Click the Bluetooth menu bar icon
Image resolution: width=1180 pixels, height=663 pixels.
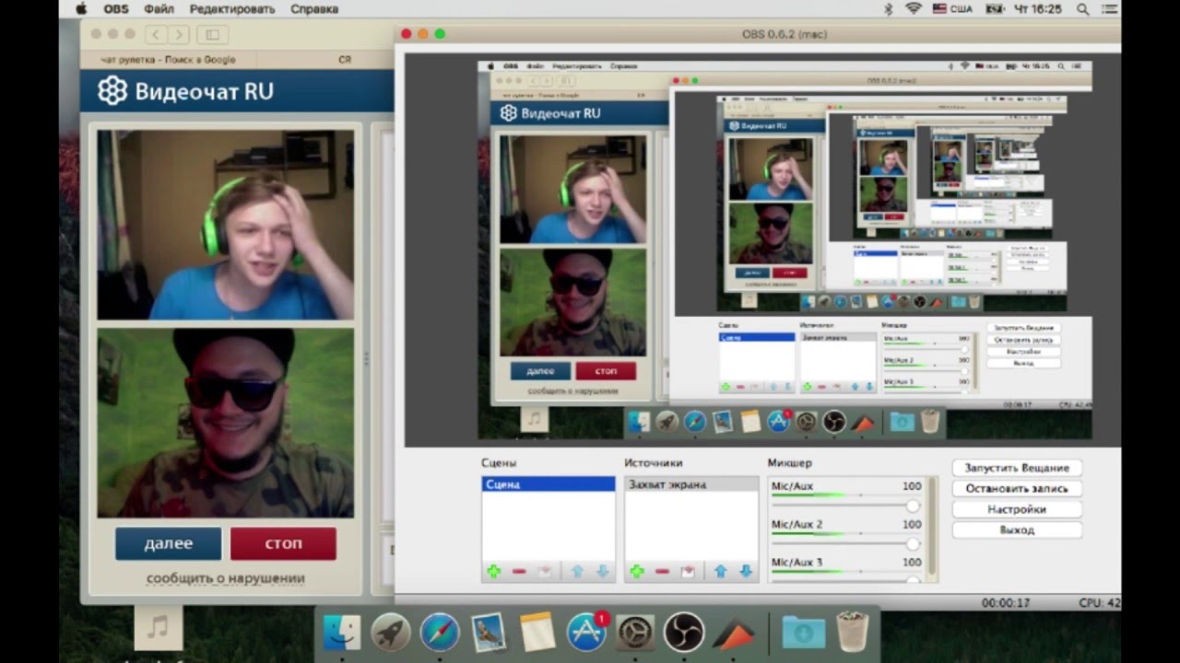[x=889, y=8]
